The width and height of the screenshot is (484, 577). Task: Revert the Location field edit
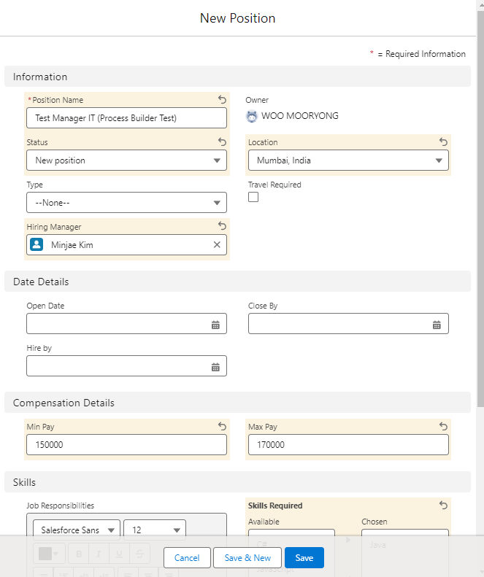point(443,142)
